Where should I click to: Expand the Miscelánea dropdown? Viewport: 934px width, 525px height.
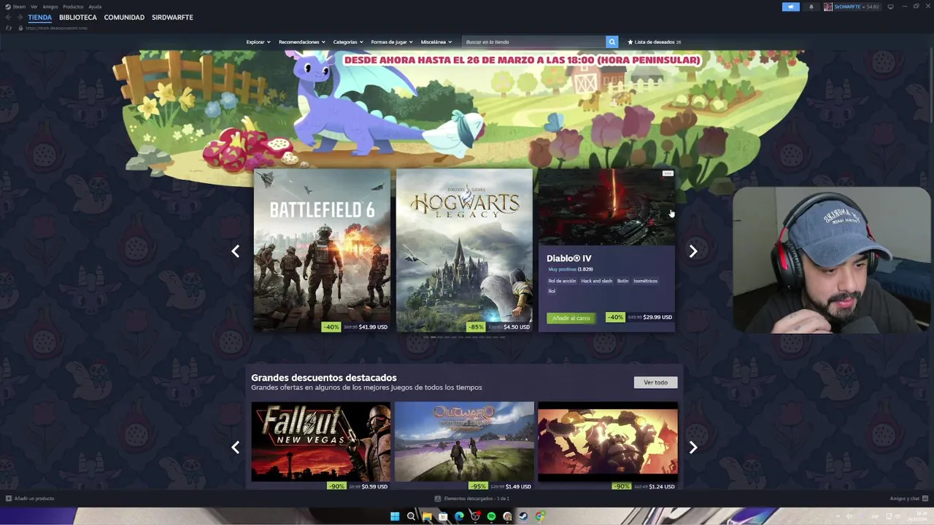click(436, 42)
